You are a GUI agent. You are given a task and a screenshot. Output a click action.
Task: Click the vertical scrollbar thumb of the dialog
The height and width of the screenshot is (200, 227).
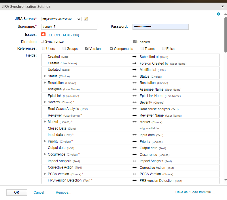pos(226,35)
